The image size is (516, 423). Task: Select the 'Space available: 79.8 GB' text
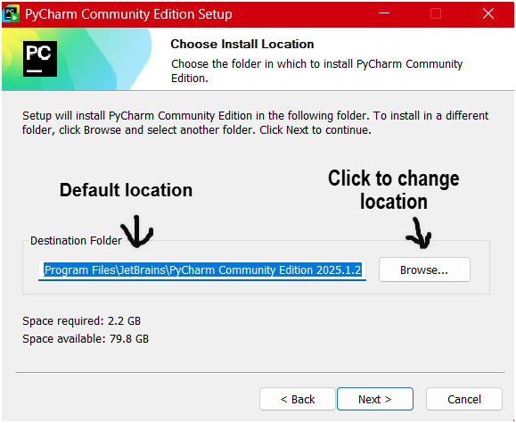[x=86, y=338]
